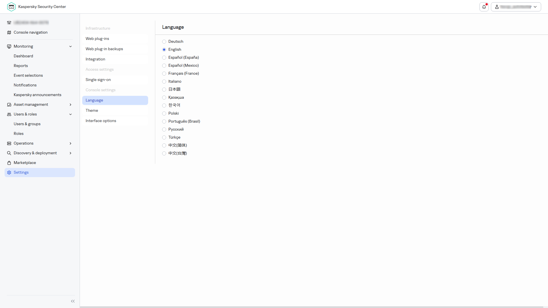Open Users & groups page
Viewport: 548px width, 308px height.
coord(27,124)
